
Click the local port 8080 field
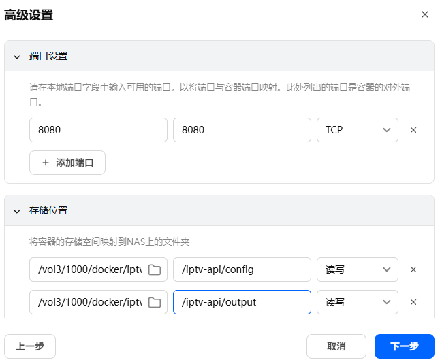point(98,130)
